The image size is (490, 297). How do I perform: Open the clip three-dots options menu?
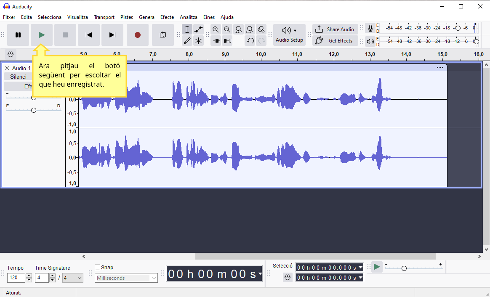click(x=440, y=67)
